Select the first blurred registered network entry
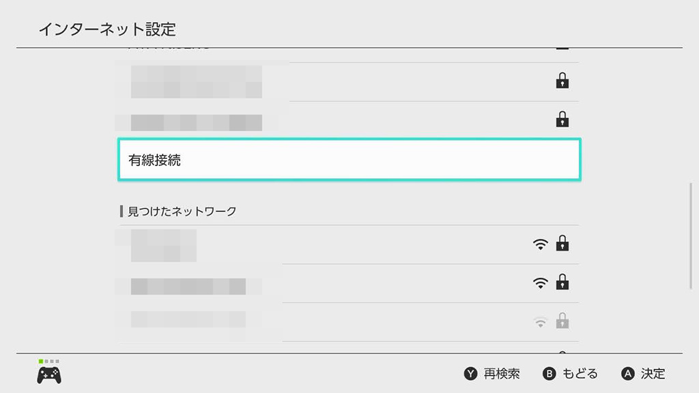The height and width of the screenshot is (393, 699). 348,82
